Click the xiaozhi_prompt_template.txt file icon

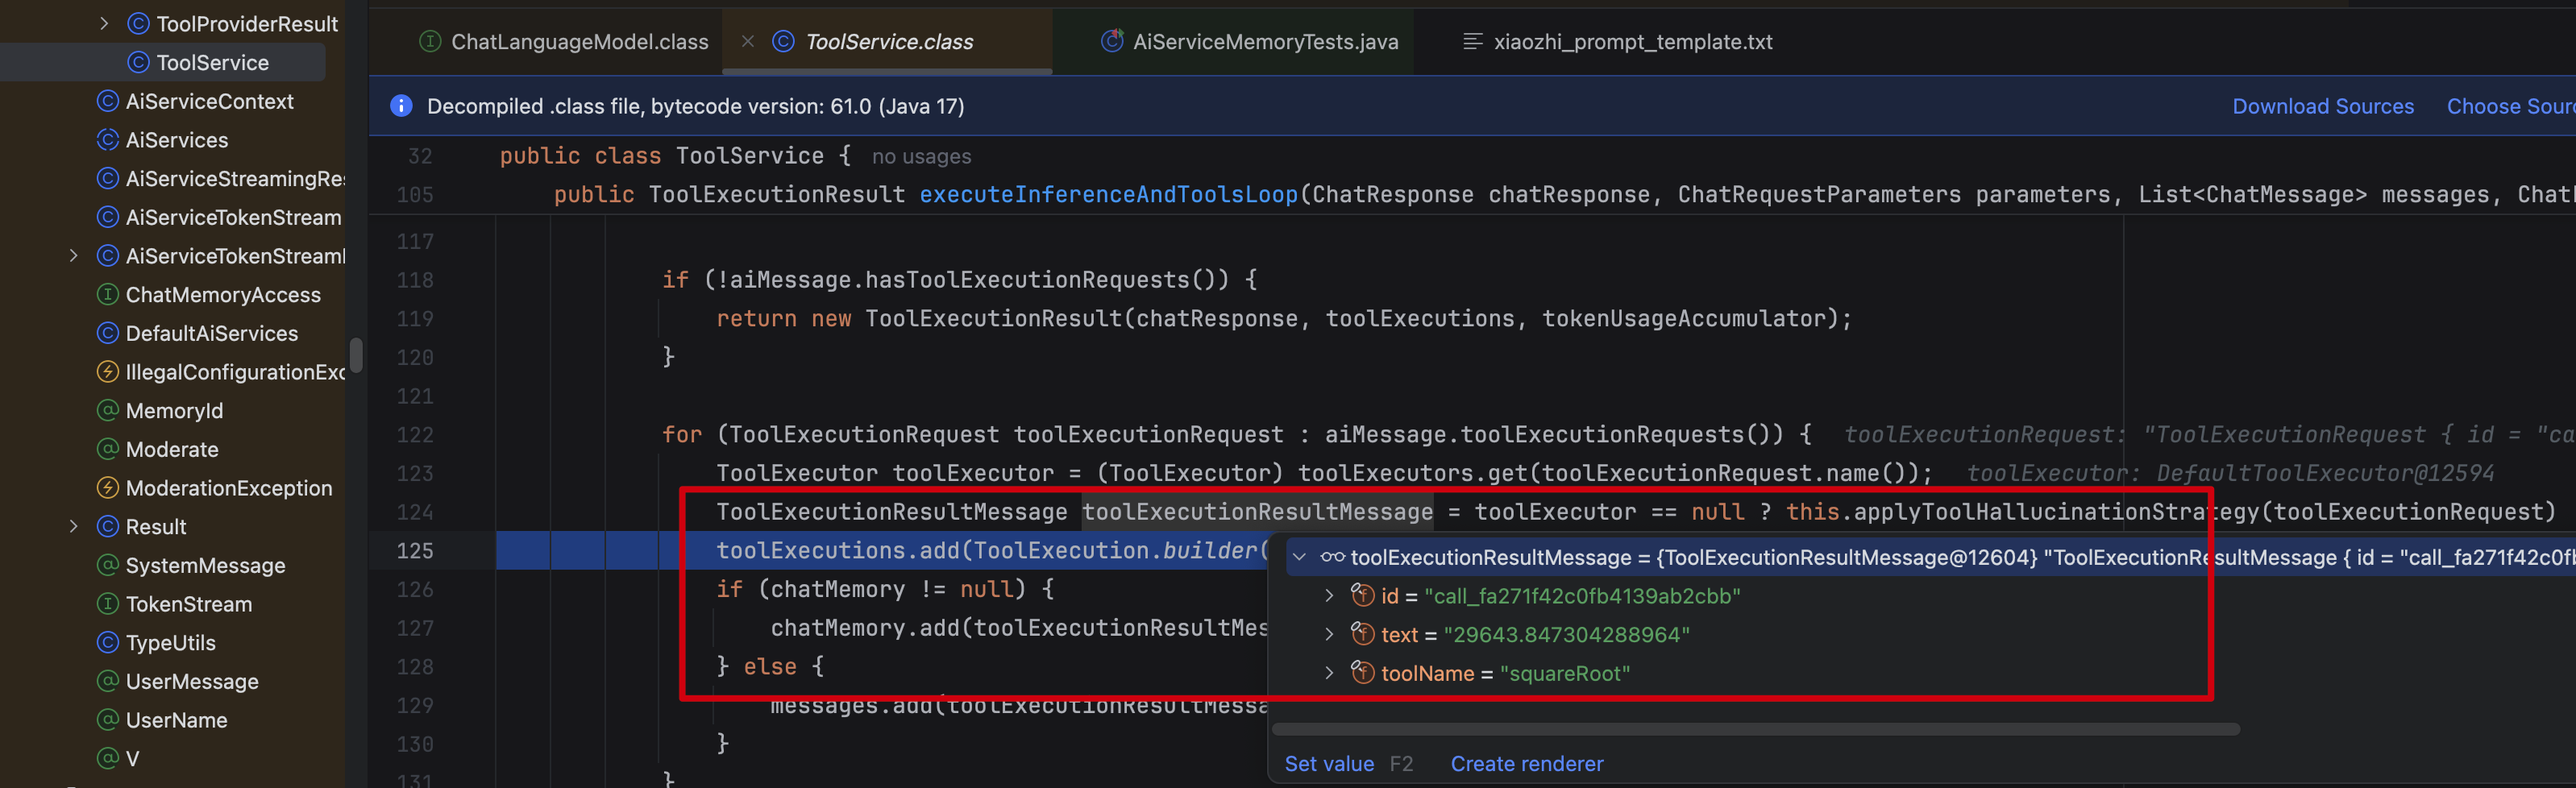point(1472,41)
